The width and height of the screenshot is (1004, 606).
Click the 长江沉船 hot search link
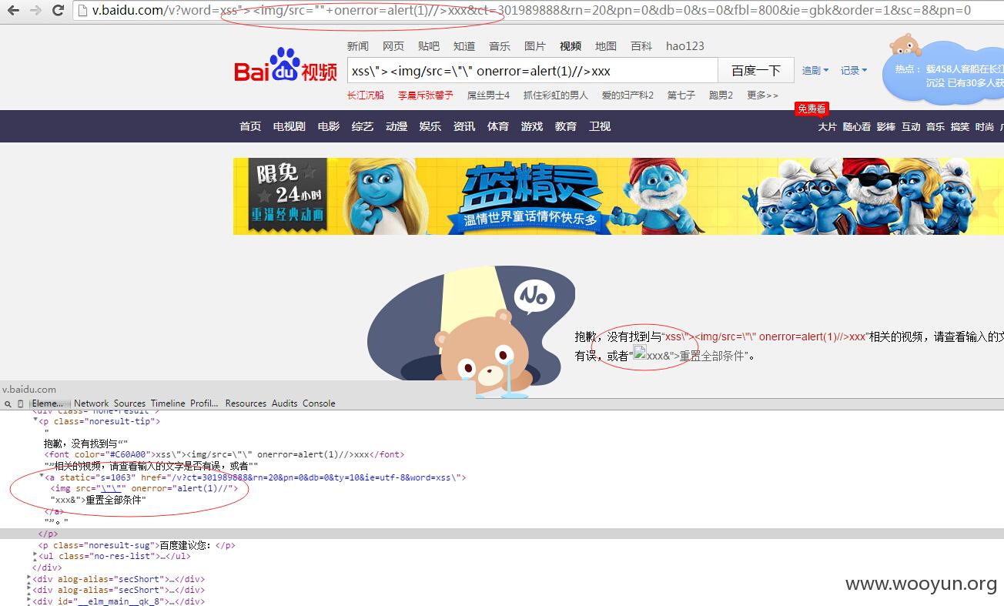365,95
